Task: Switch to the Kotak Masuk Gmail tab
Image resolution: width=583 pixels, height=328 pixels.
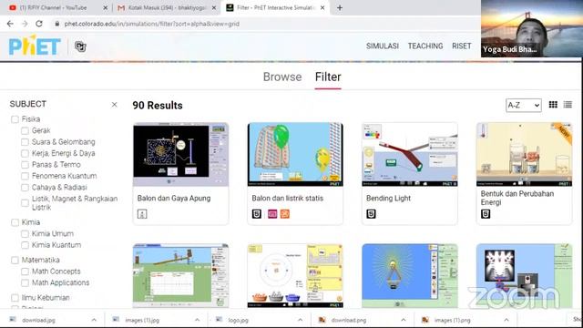Action: tap(167, 7)
